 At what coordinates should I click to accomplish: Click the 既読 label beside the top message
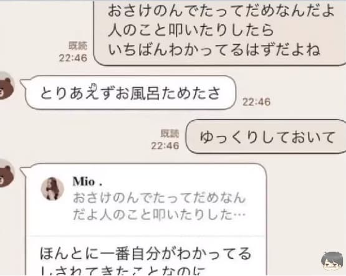pos(78,45)
